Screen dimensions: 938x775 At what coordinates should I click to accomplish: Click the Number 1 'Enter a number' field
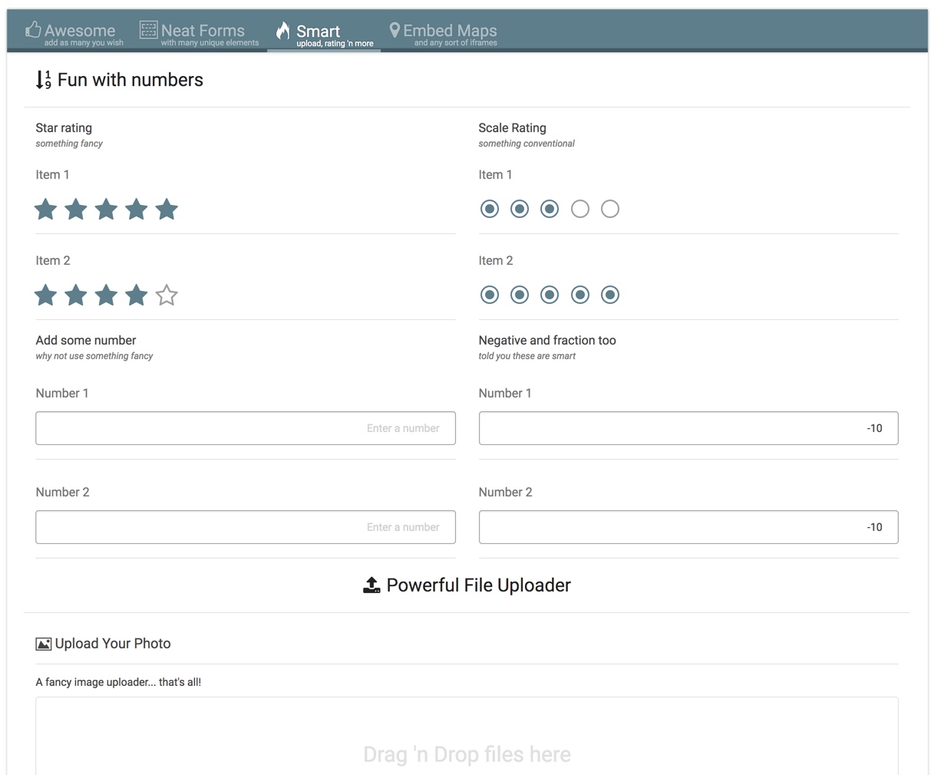[x=246, y=428]
